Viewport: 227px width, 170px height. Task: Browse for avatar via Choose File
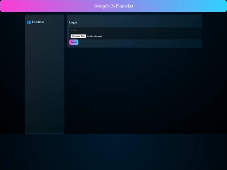click(78, 36)
